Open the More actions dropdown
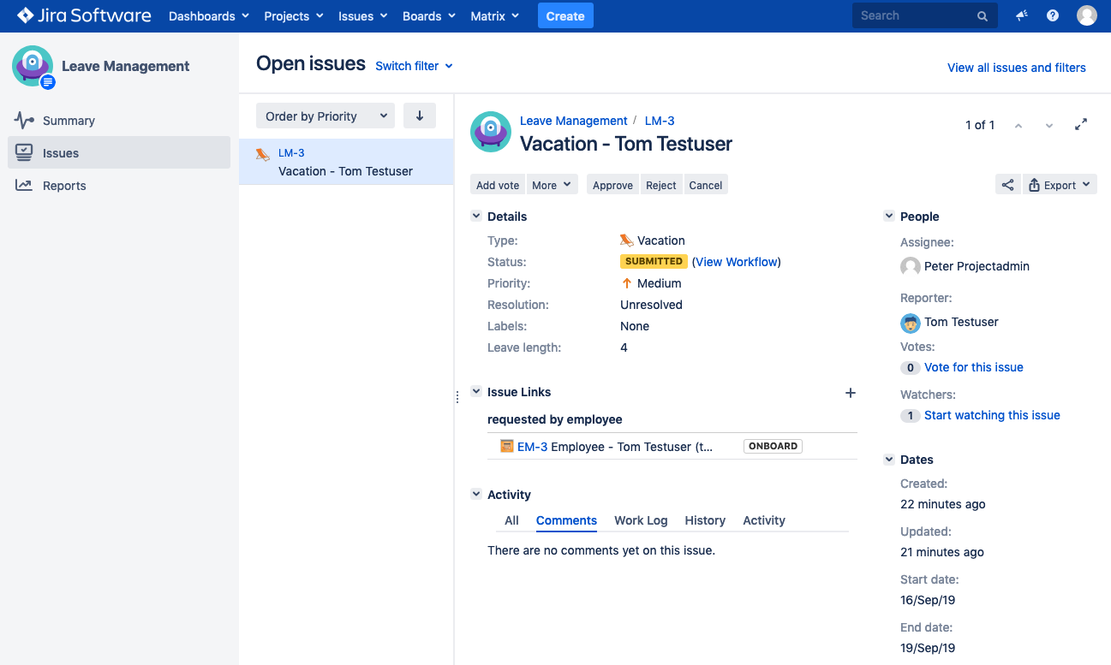This screenshot has height=665, width=1111. pos(553,185)
